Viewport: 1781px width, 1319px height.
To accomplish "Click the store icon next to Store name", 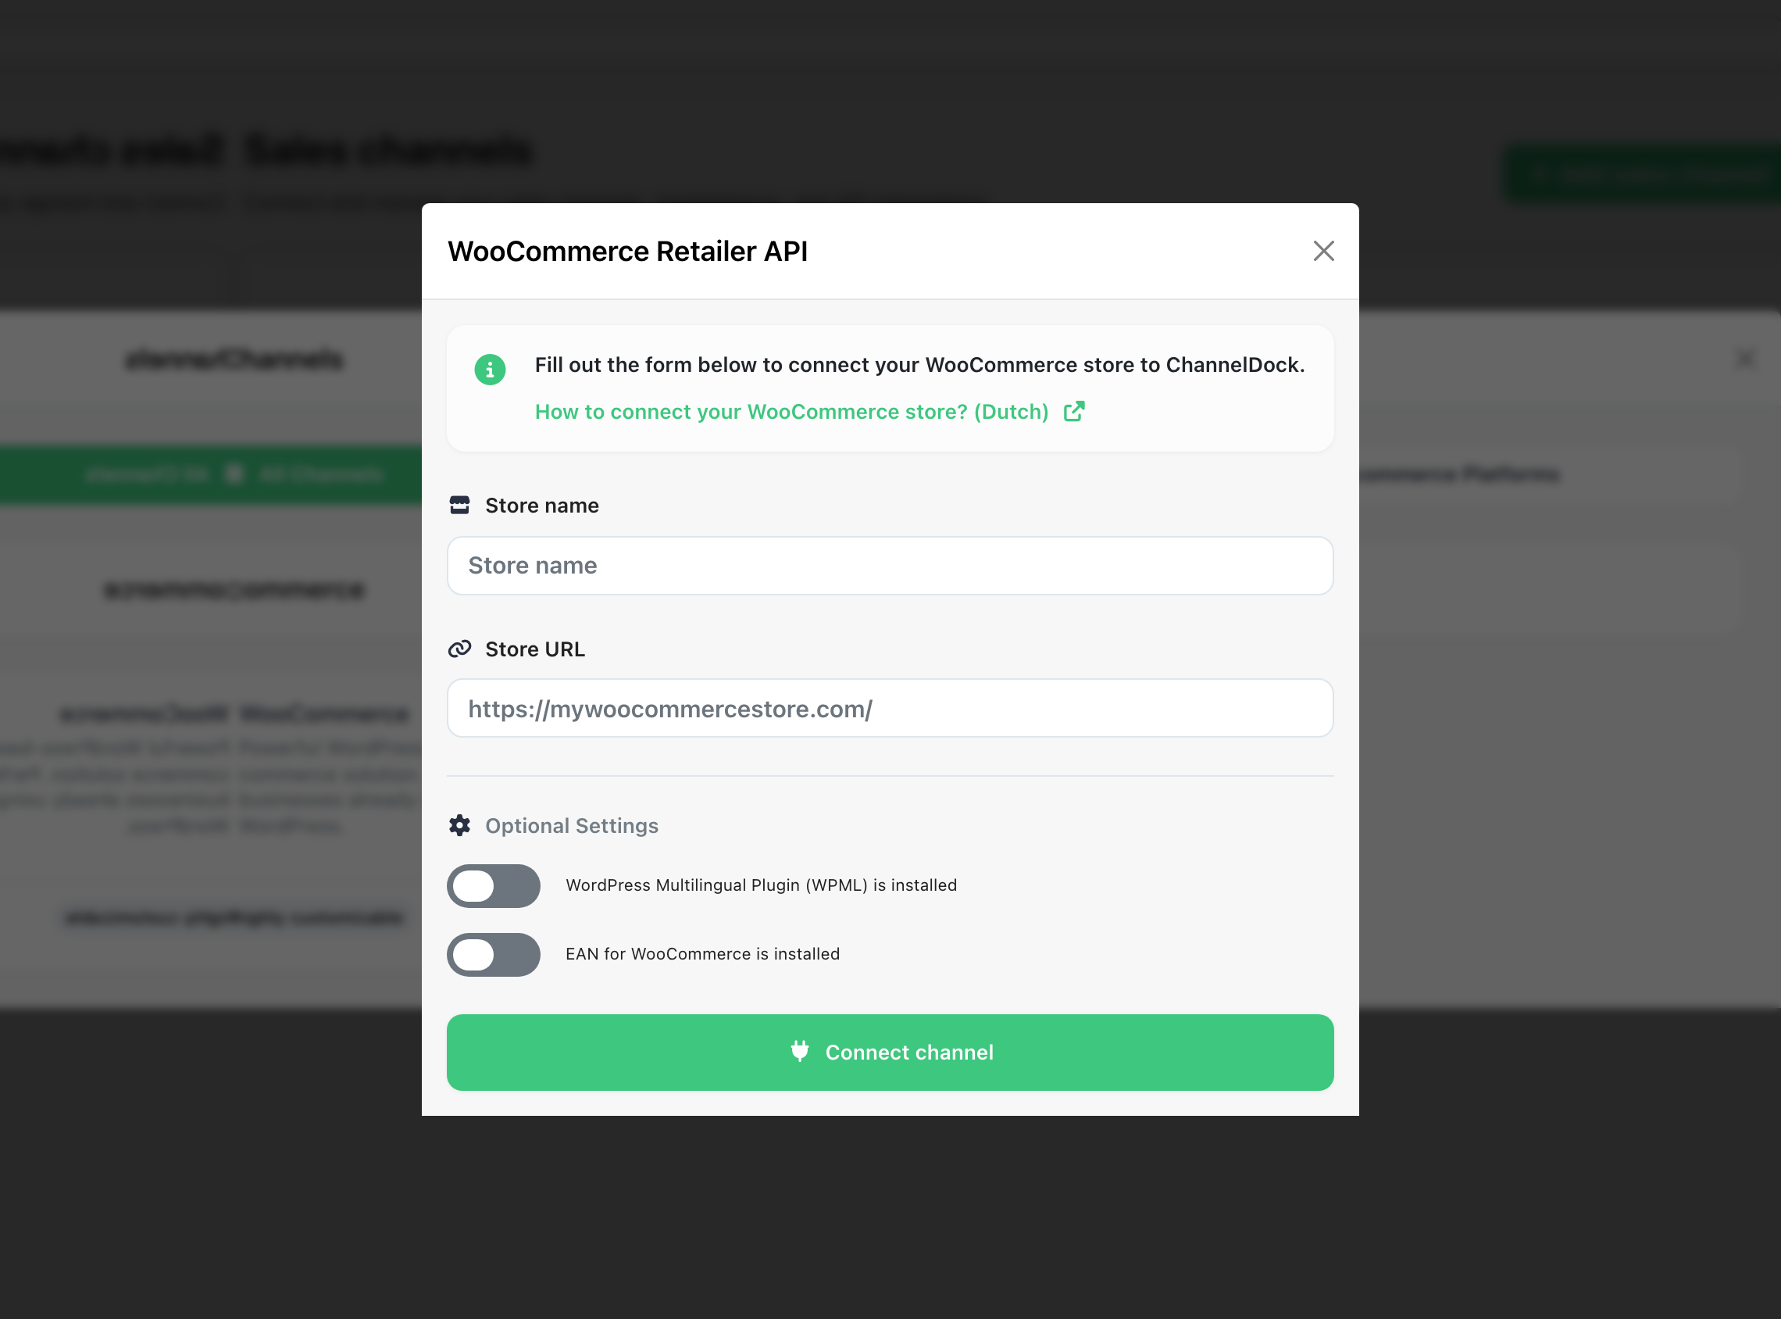I will (459, 505).
